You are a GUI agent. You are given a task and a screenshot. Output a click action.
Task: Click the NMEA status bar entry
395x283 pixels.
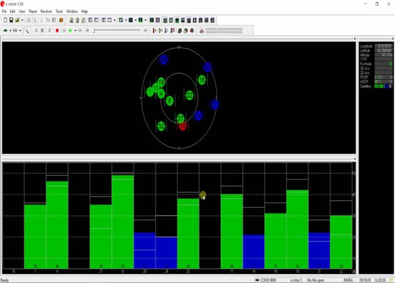tap(348, 280)
